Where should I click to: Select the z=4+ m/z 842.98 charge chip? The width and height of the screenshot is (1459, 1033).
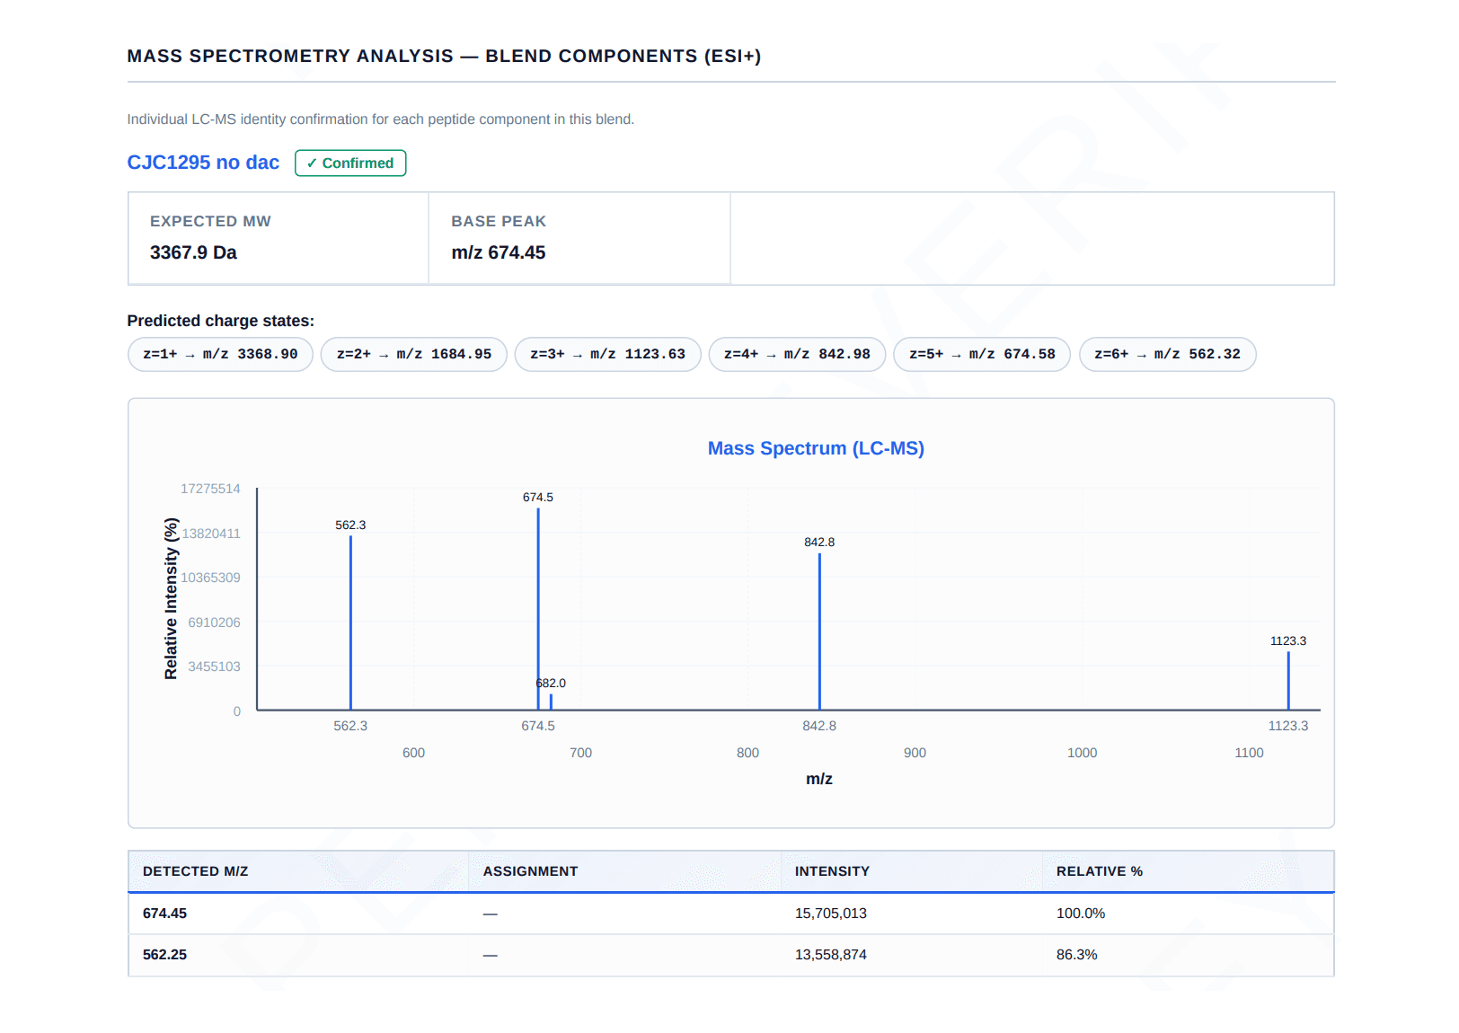click(x=797, y=354)
